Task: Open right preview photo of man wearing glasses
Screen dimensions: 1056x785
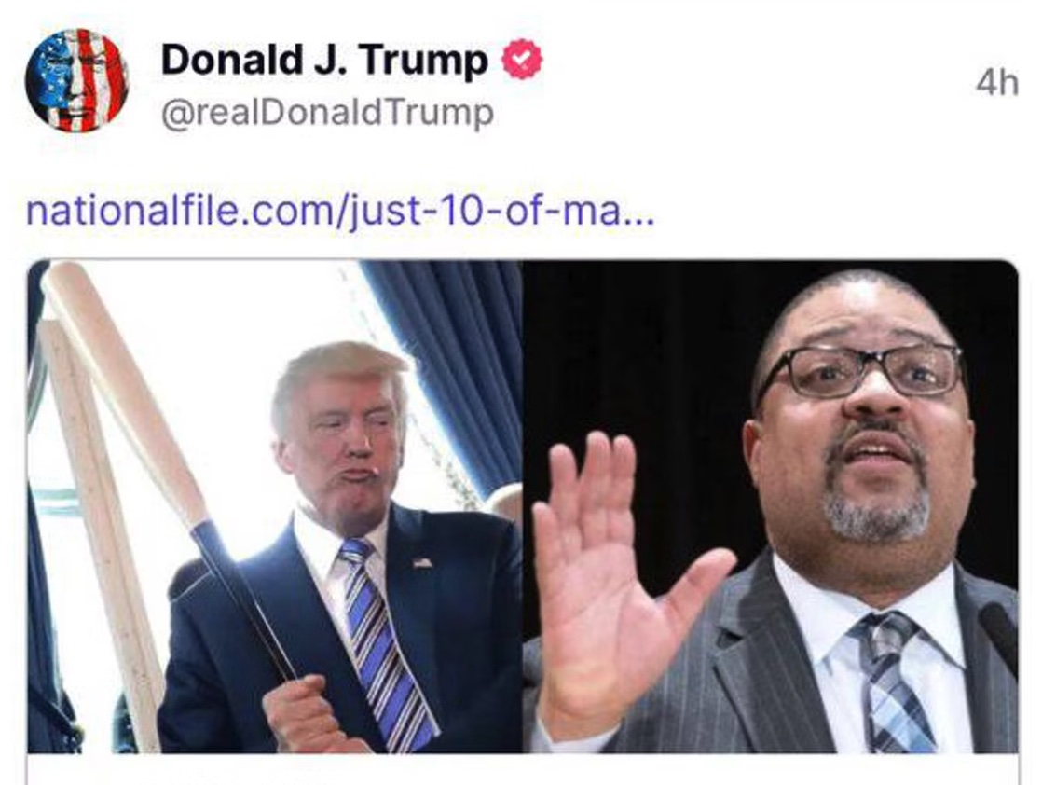Action: tap(771, 506)
